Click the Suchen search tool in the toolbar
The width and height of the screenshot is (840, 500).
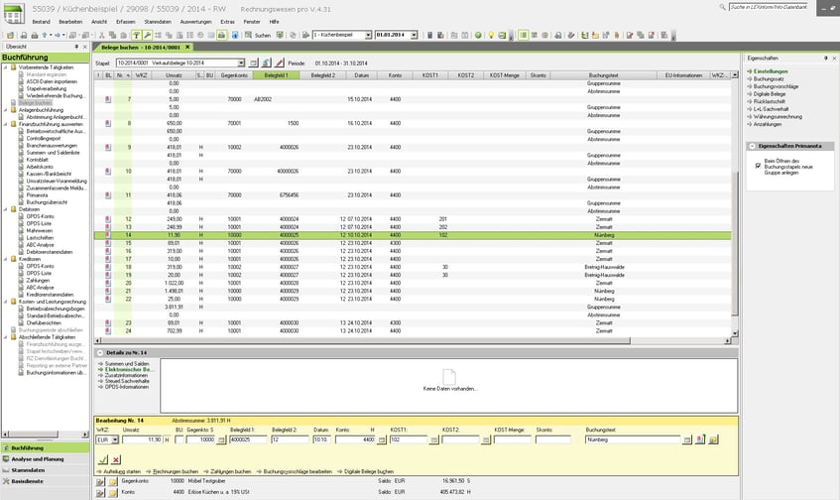(x=258, y=35)
